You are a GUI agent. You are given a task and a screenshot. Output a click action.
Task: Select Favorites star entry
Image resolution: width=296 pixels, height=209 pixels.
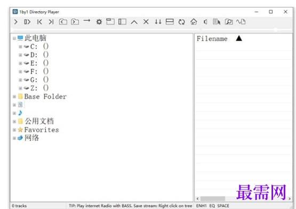pyautogui.click(x=42, y=130)
